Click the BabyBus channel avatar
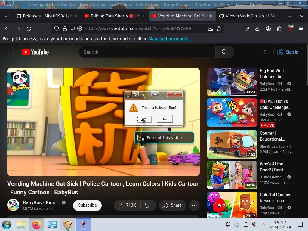This screenshot has width=308, height=231. pos(13,205)
